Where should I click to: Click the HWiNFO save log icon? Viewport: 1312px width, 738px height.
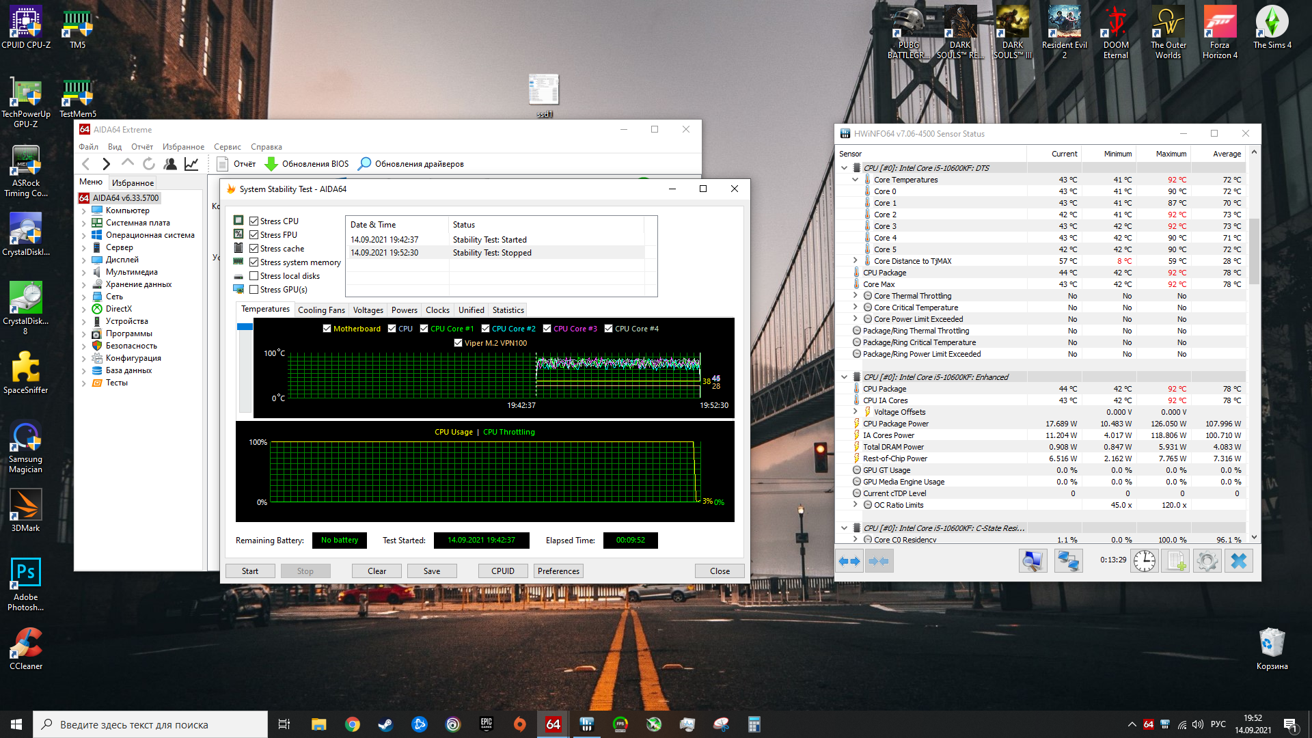1175,561
